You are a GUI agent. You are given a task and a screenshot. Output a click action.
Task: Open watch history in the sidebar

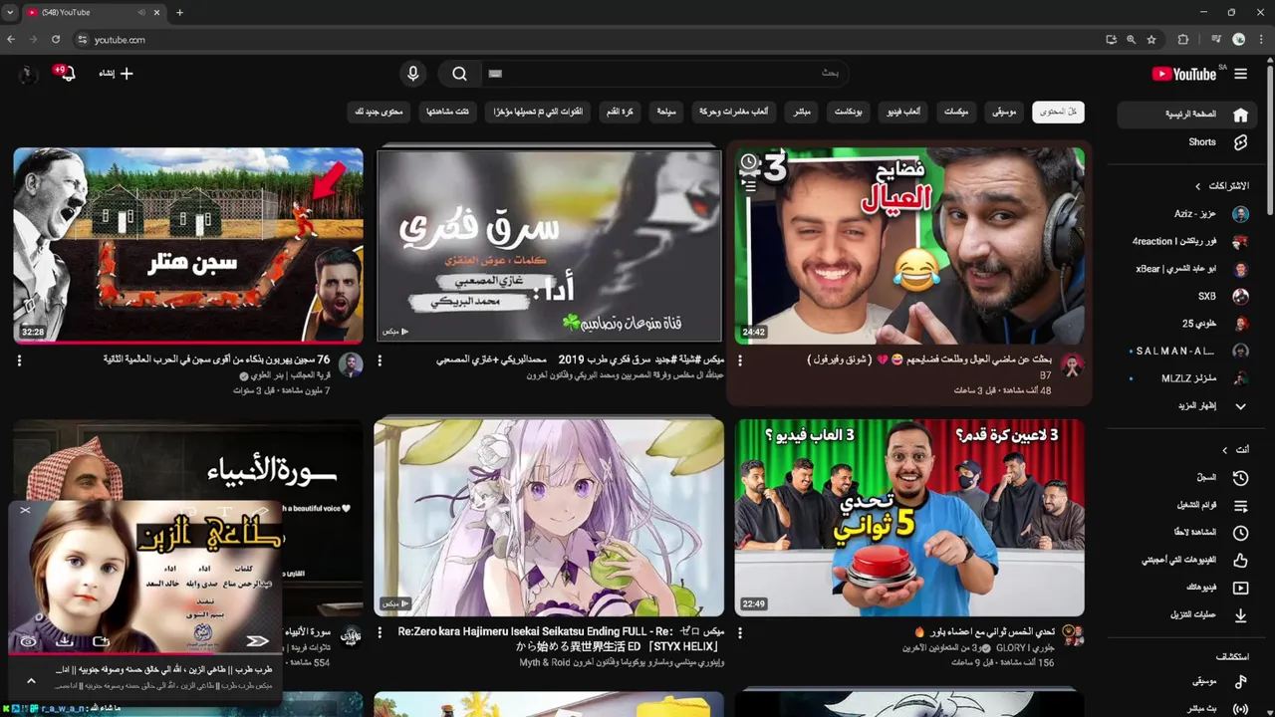point(1185,478)
